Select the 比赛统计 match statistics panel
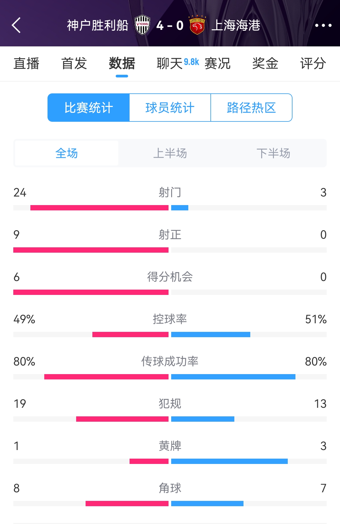 pyautogui.click(x=89, y=108)
